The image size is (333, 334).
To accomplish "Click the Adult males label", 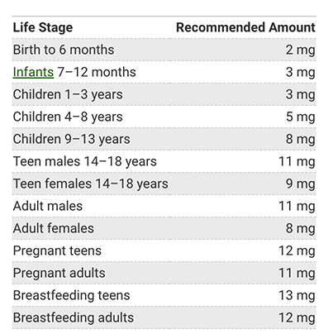I will tap(48, 206).
